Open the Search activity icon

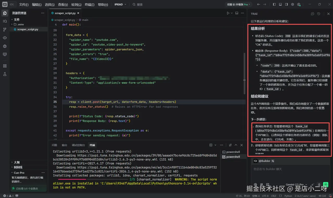(x=5, y=21)
